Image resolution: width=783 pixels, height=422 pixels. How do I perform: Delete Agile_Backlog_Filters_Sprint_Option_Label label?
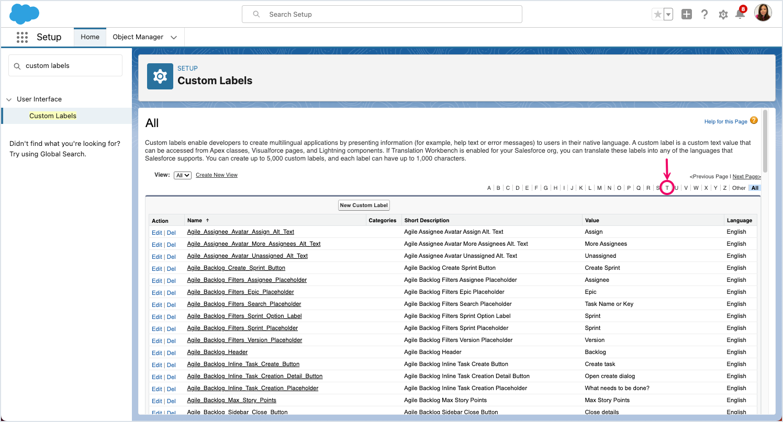[171, 317]
